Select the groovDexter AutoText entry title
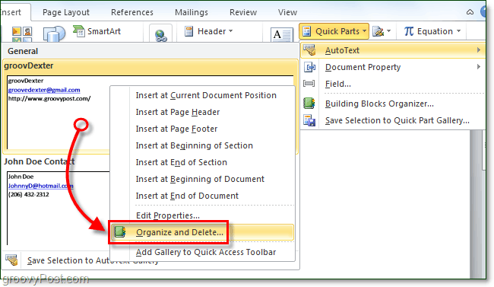The width and height of the screenshot is (494, 287). tap(29, 65)
